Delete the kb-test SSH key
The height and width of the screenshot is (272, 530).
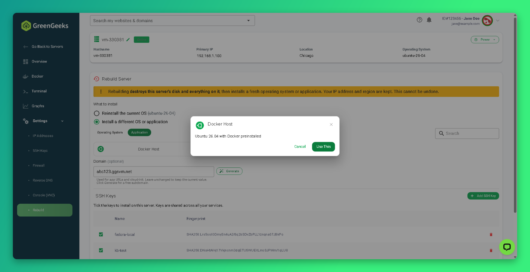tap(491, 251)
